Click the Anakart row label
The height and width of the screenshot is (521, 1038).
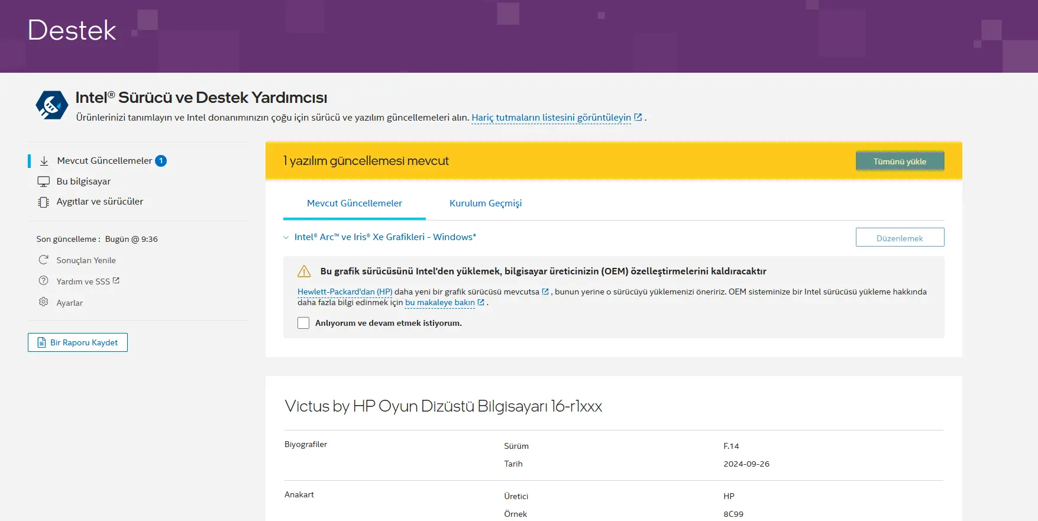pyautogui.click(x=299, y=494)
